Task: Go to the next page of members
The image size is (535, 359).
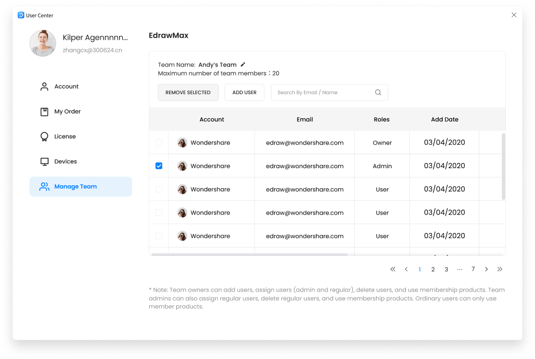Action: click(x=486, y=269)
